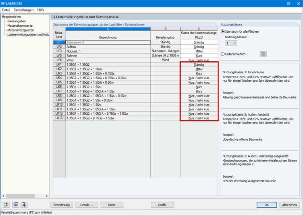Select Basisangaben in the tree
This screenshot has height=216, width=303.
[17, 21]
